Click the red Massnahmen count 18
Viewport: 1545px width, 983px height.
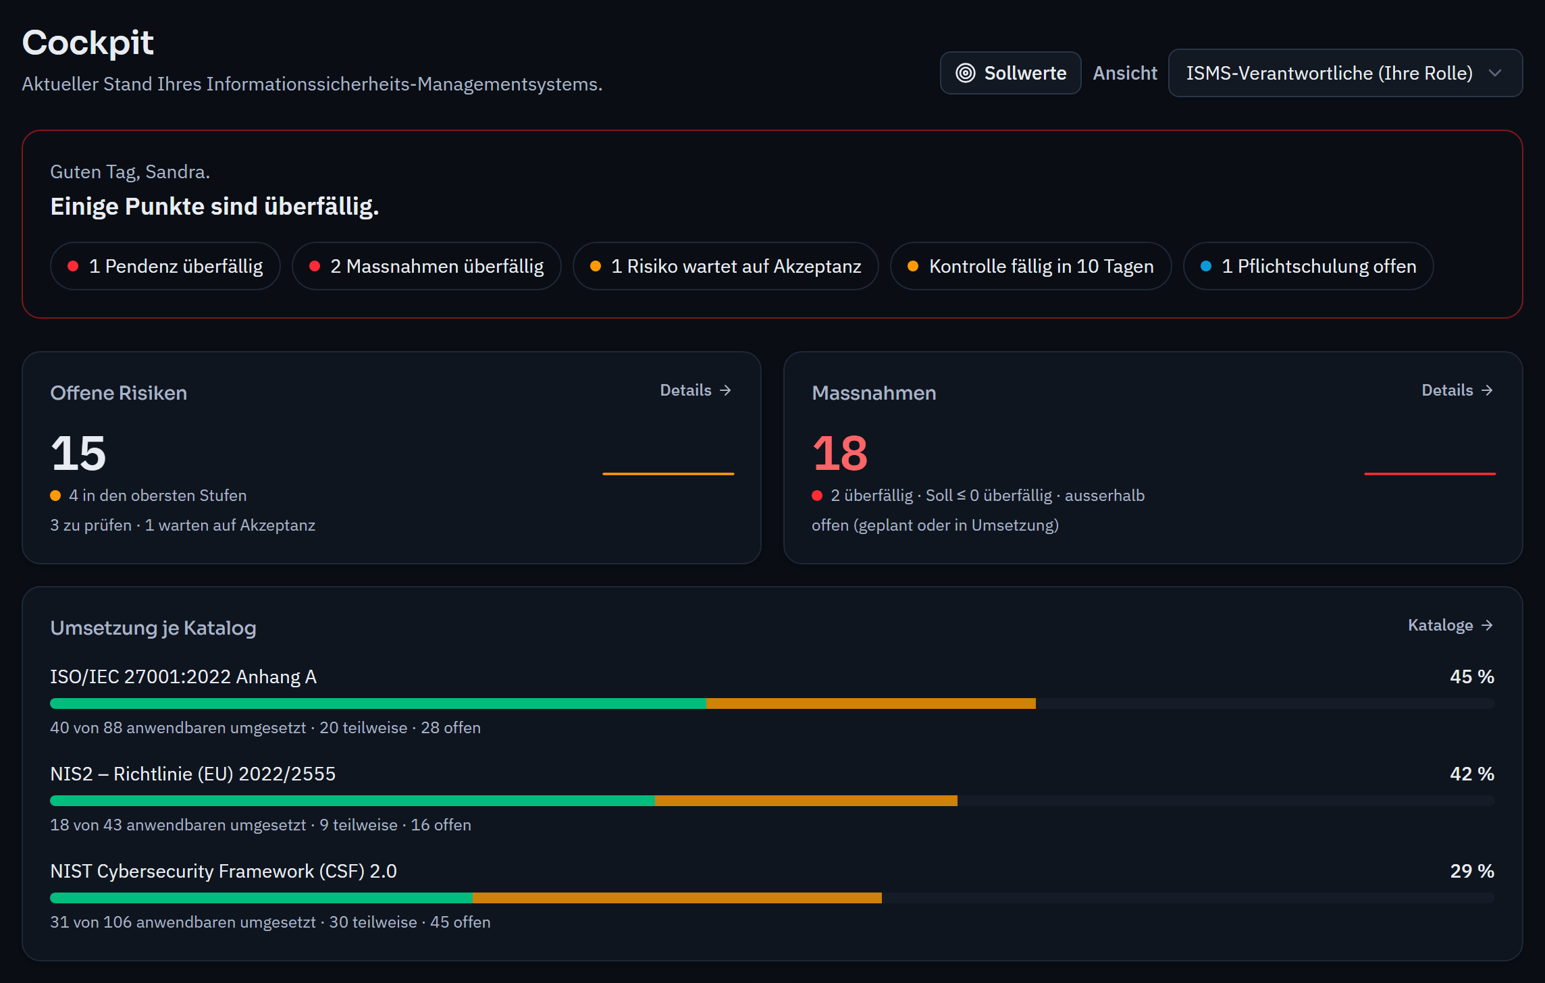840,453
